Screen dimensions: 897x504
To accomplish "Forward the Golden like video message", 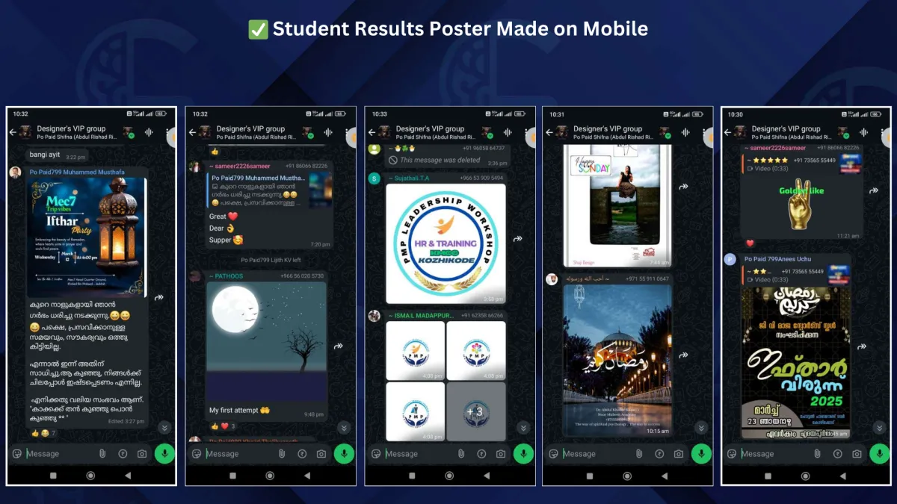I will [x=875, y=191].
